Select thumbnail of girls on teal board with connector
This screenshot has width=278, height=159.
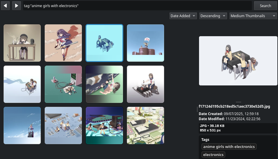(104, 125)
